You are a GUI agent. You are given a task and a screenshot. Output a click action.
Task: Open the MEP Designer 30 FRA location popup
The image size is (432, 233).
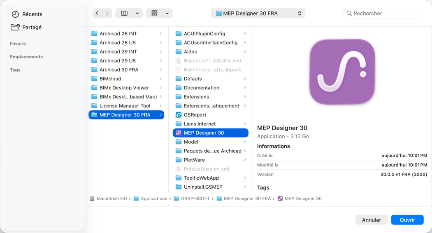click(x=258, y=13)
